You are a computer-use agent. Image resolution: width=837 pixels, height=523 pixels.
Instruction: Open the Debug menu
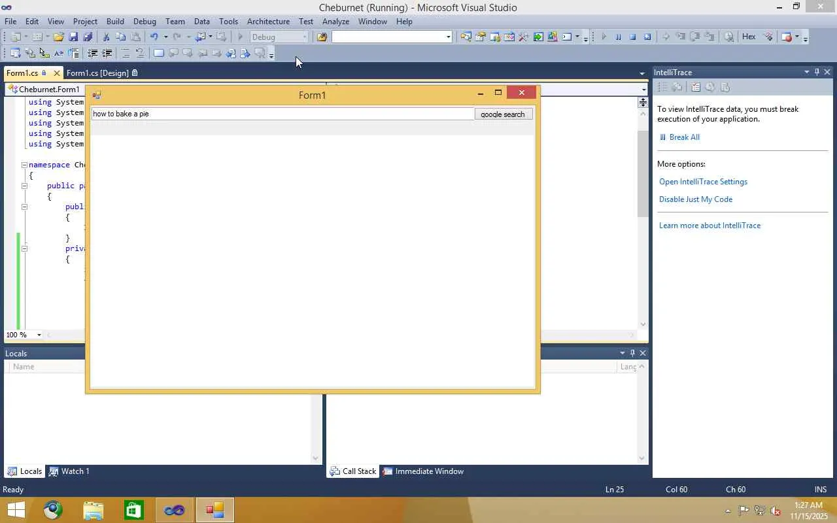[x=145, y=22]
